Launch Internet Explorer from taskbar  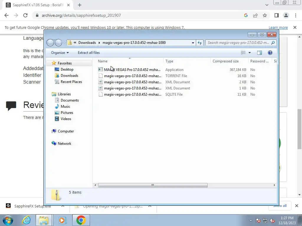pos(26,220)
